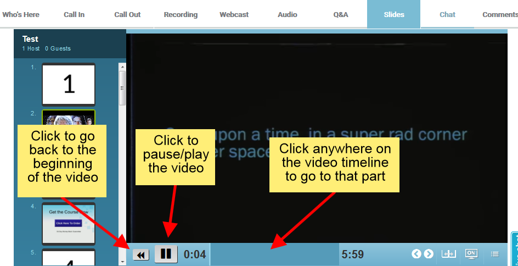Click slide list scrollbar up arrow
The width and height of the screenshot is (518, 266).
(122, 66)
